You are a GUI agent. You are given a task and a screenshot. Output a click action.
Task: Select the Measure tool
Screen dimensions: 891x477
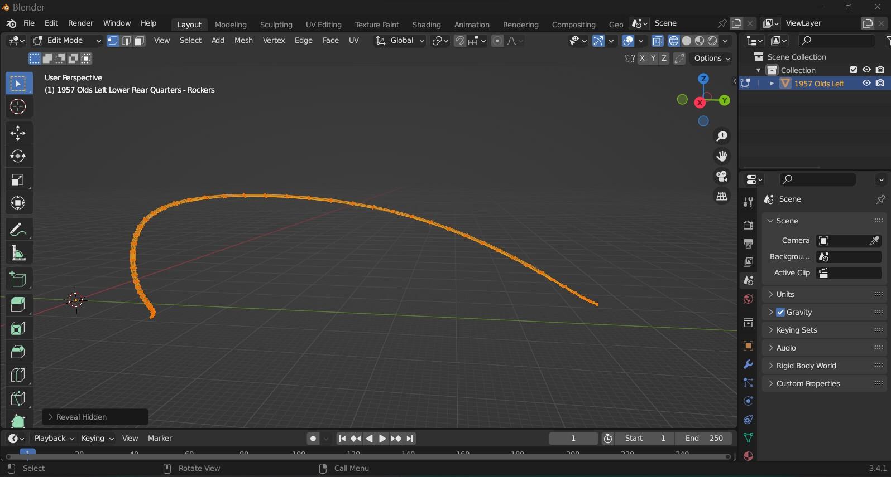[x=18, y=253]
